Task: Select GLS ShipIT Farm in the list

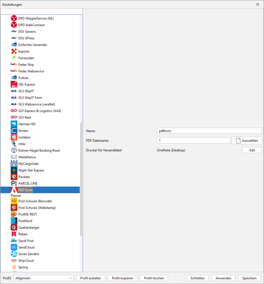Action: (x=30, y=98)
